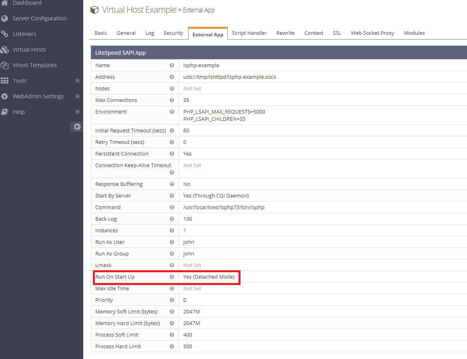Screen dimensions: 467x359
Task: Open VHost Templates page
Action: (34, 65)
